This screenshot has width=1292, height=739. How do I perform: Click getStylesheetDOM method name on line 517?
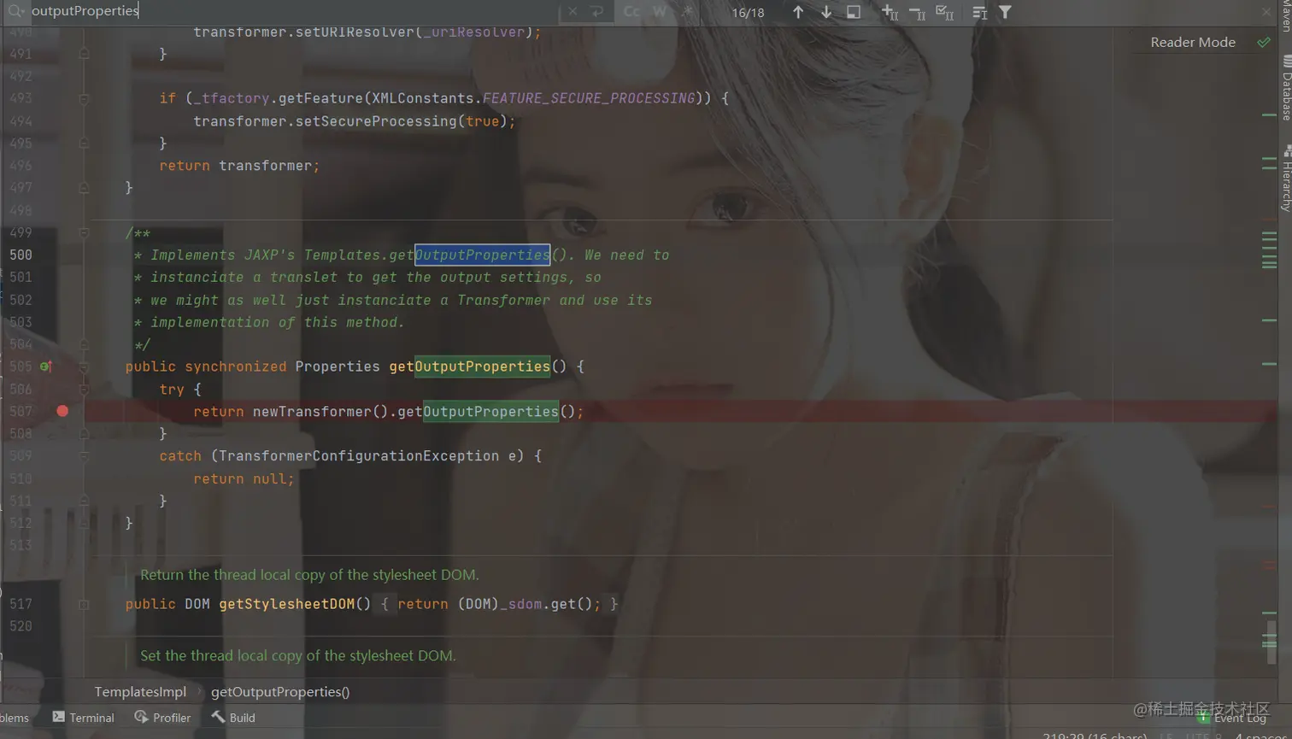point(286,604)
